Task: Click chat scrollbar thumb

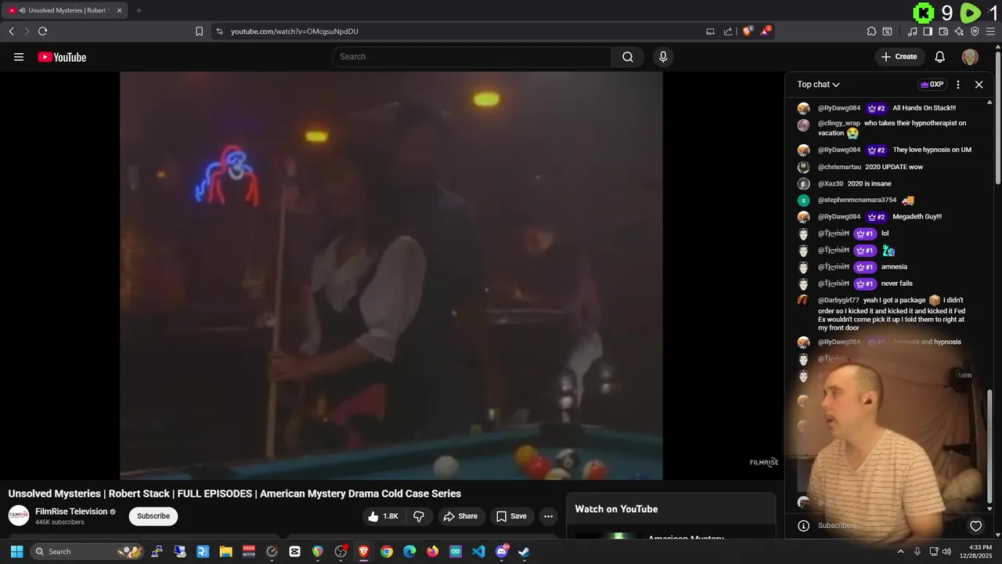Action: (x=989, y=445)
